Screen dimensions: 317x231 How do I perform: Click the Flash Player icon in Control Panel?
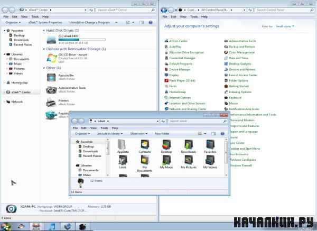pyautogui.click(x=166, y=80)
